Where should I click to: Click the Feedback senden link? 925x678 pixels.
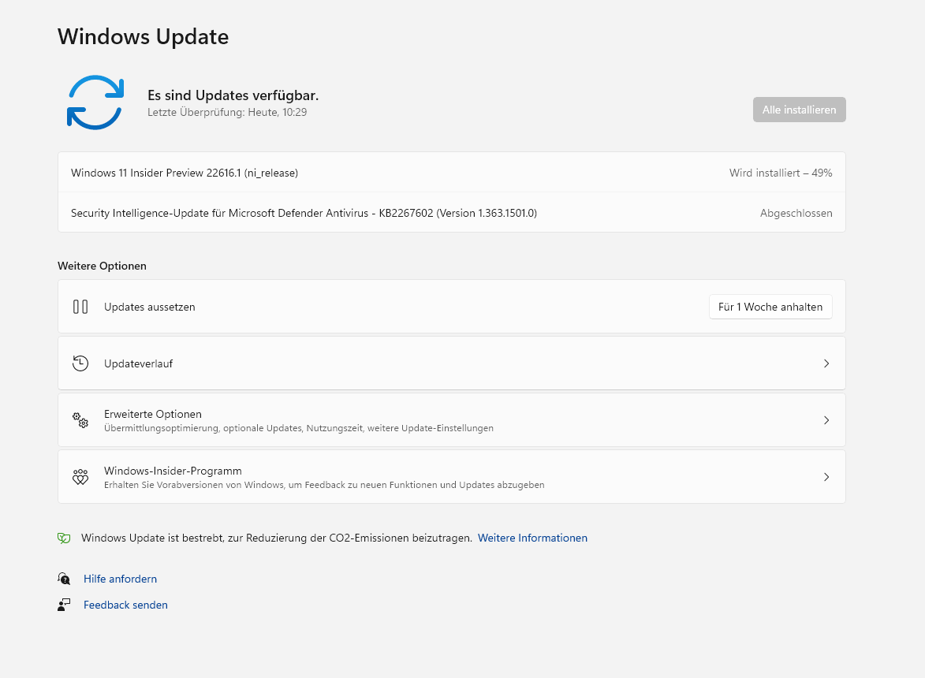pyautogui.click(x=125, y=605)
